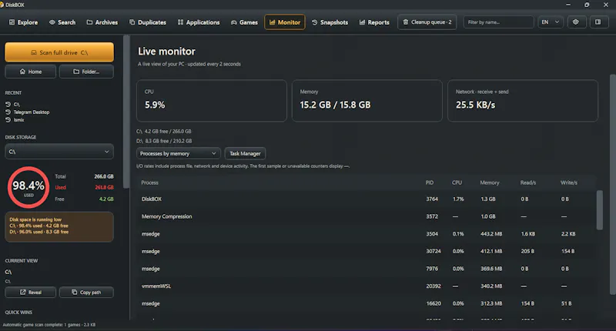
Task: View the Reports tab
Action: click(374, 22)
